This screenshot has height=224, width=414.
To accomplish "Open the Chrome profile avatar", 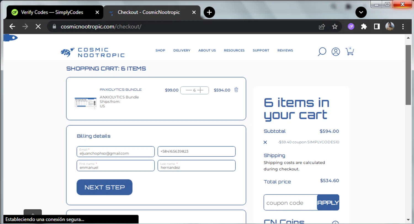I will pyautogui.click(x=390, y=26).
